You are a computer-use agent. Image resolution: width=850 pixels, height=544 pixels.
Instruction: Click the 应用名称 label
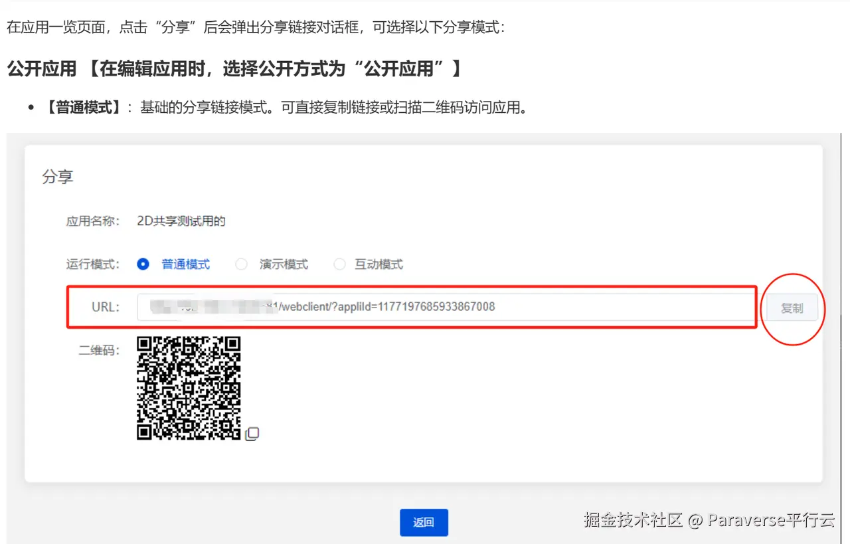[x=92, y=221]
